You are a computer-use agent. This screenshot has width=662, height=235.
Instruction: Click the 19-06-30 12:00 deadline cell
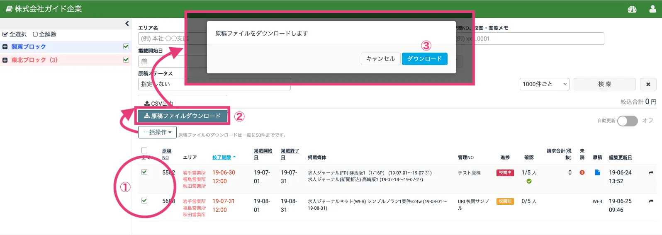point(224,177)
